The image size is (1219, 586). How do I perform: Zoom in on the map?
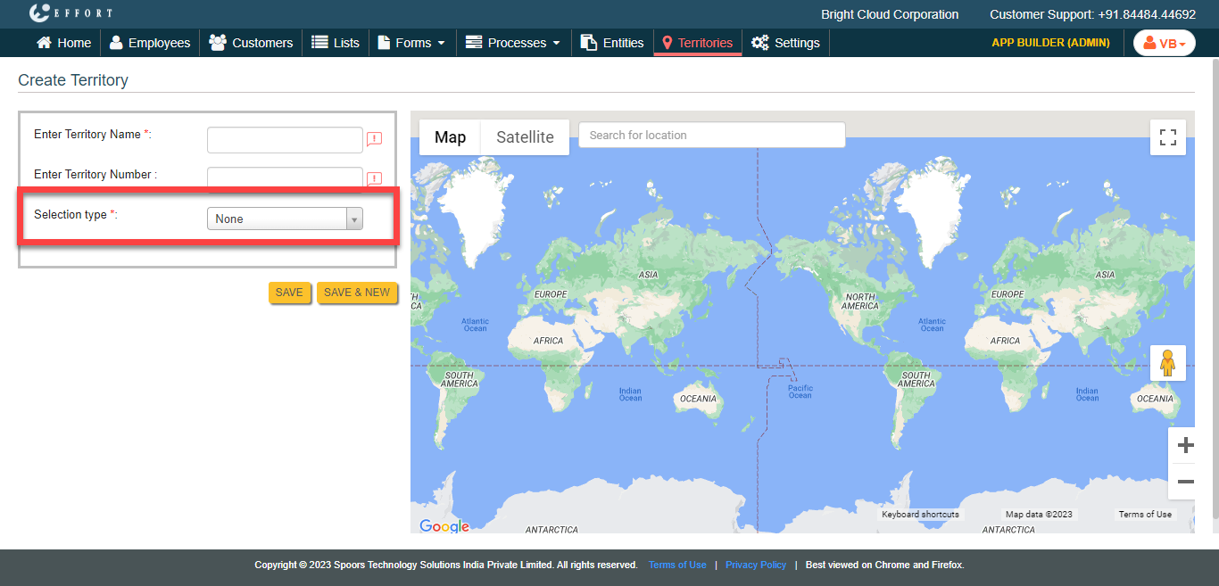[1185, 446]
